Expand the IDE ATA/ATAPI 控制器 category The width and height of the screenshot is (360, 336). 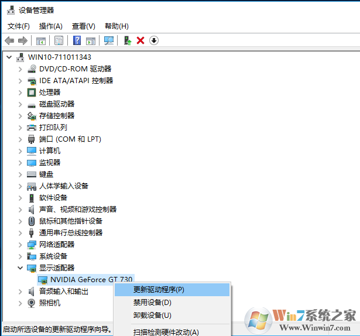(20, 81)
